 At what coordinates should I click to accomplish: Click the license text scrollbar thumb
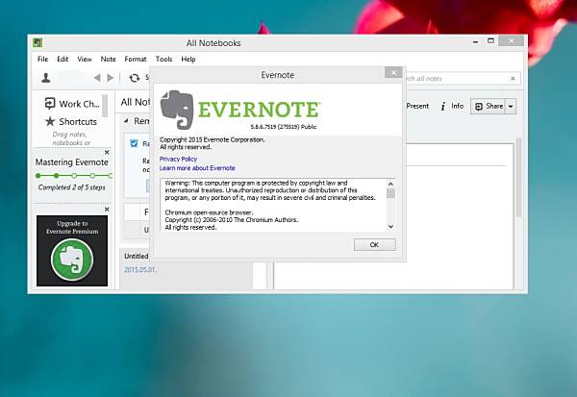(x=390, y=193)
